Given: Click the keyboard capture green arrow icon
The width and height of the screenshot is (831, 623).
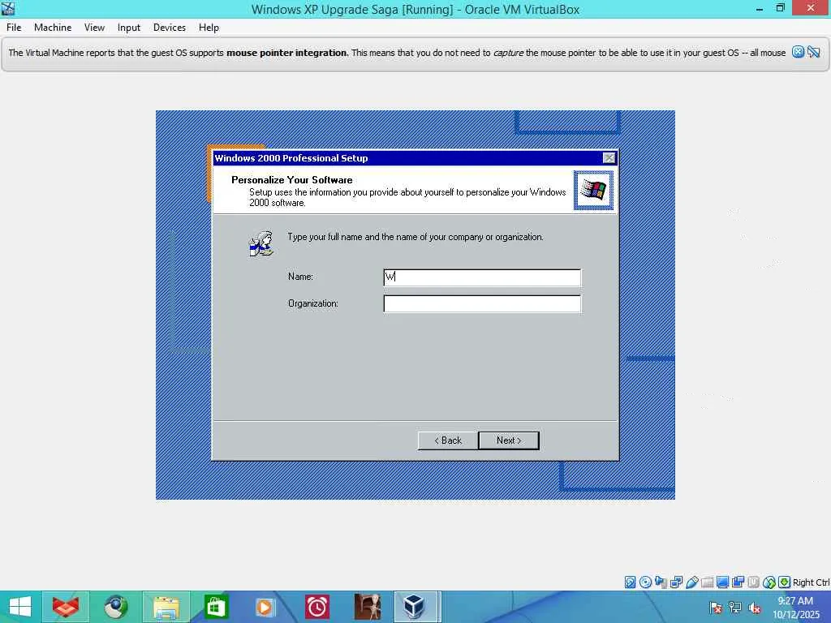Looking at the screenshot, I should [x=785, y=582].
